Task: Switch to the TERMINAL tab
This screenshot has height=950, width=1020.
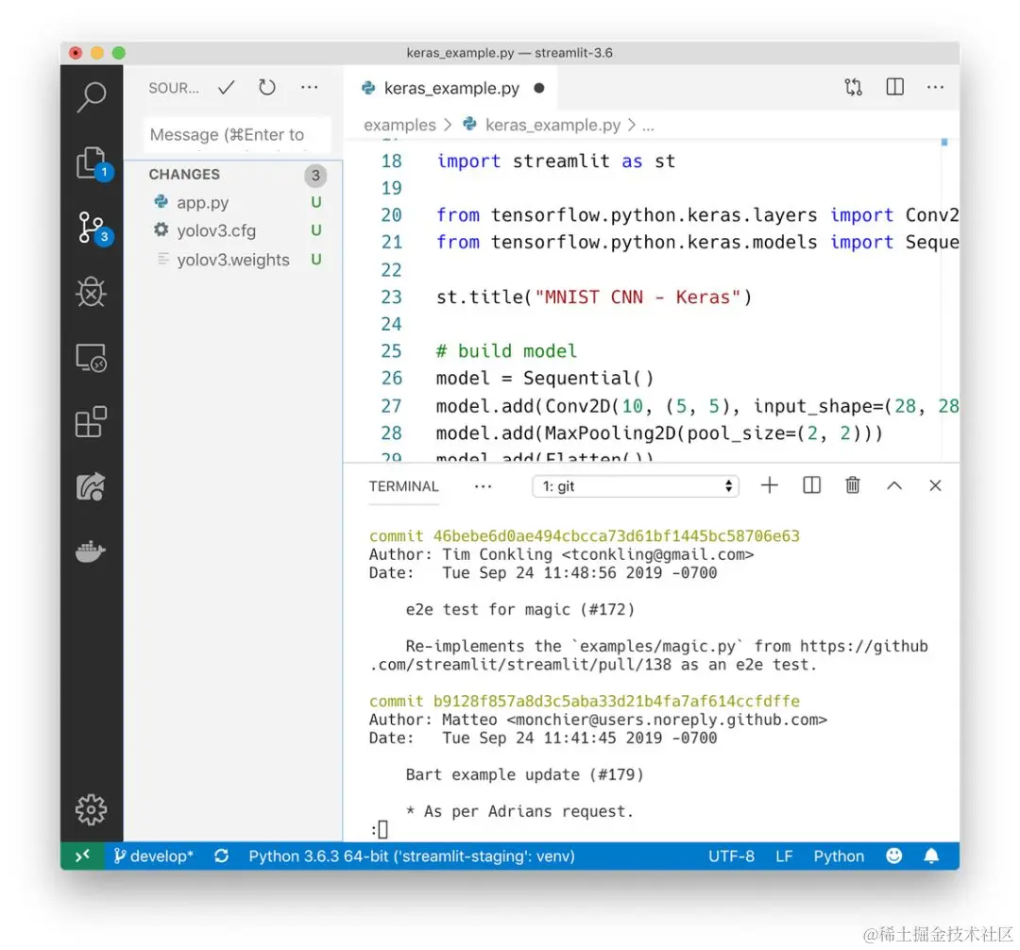Action: point(403,485)
